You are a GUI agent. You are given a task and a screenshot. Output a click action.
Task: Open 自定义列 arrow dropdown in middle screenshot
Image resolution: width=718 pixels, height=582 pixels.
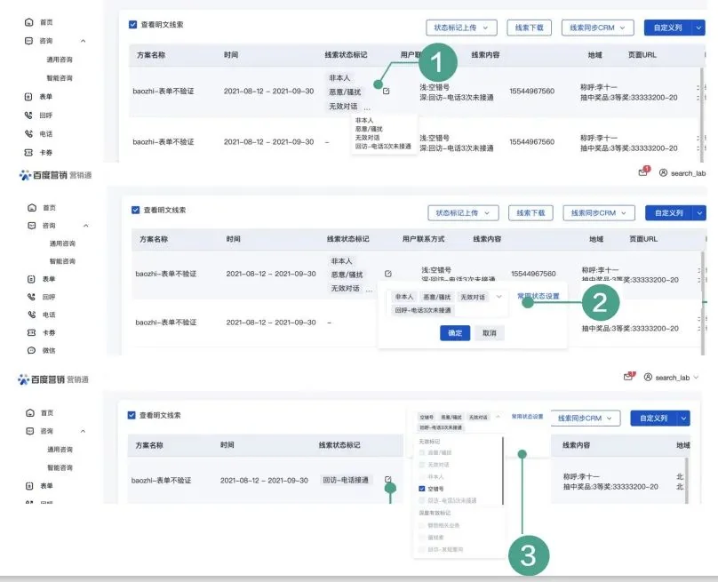[x=699, y=213]
